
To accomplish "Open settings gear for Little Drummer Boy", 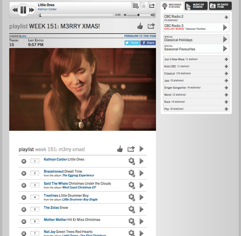I will tap(132, 197).
